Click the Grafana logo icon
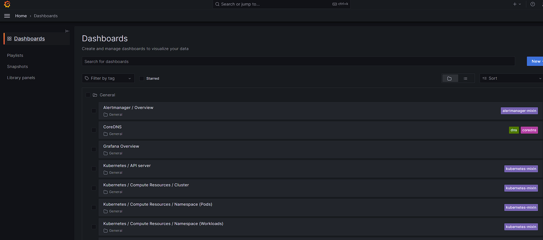This screenshot has width=543, height=240. click(x=7, y=4)
